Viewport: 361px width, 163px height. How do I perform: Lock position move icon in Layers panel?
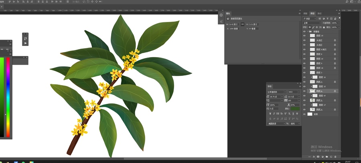point(317,27)
